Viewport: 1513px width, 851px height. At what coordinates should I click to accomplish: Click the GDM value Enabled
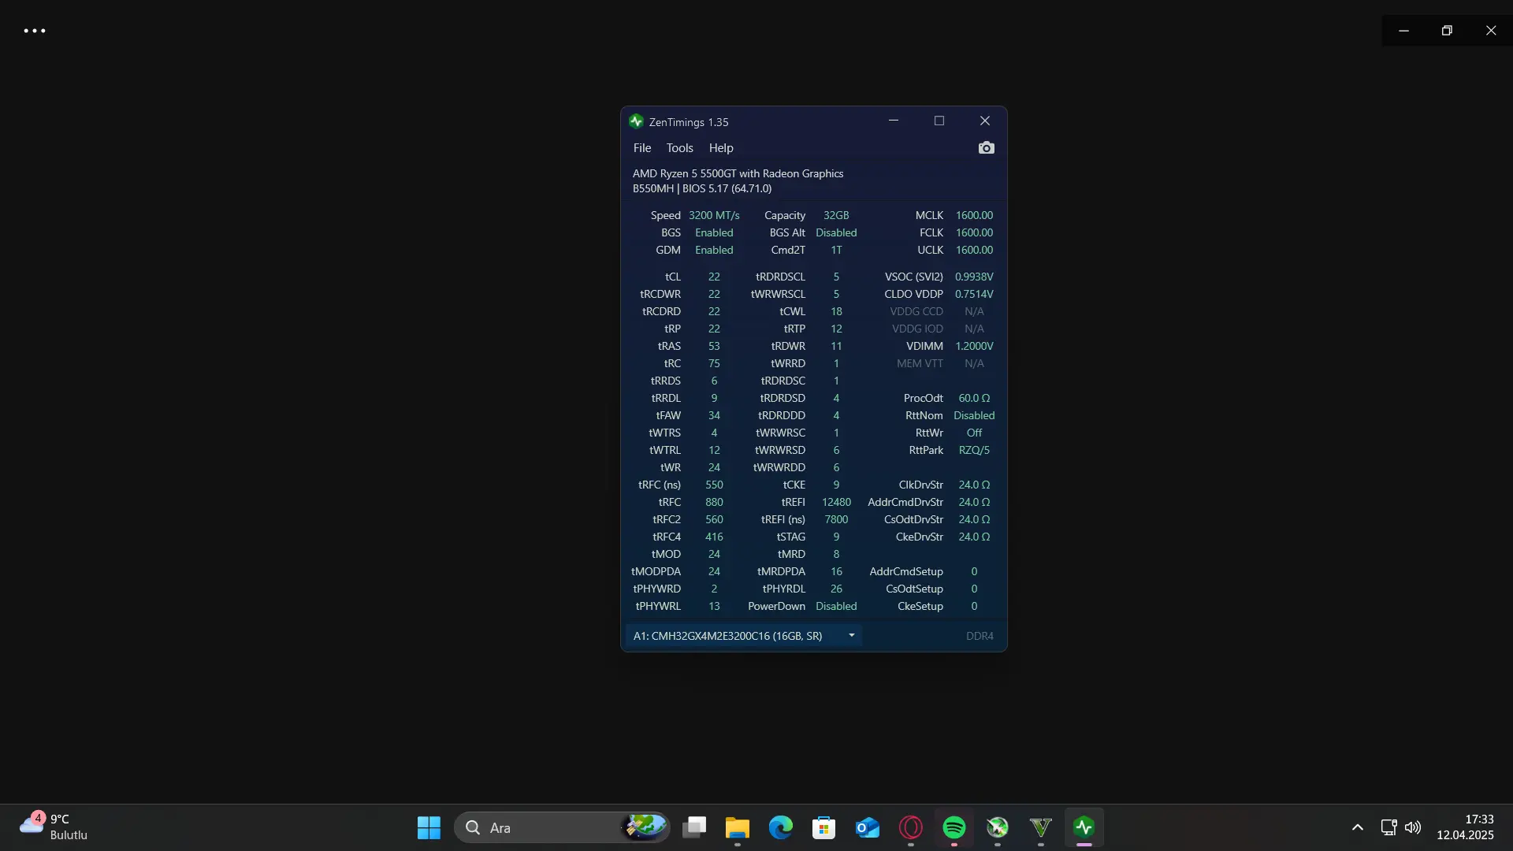point(714,250)
